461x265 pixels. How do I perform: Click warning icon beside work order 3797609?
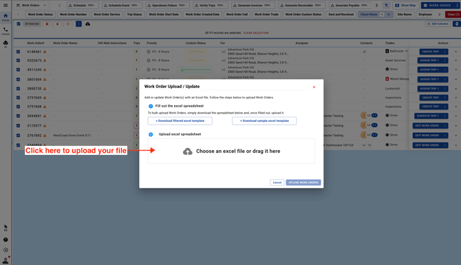pyautogui.click(x=45, y=98)
